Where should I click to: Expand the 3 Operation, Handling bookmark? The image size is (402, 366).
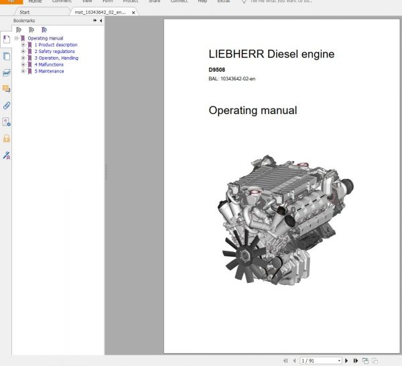(23, 58)
